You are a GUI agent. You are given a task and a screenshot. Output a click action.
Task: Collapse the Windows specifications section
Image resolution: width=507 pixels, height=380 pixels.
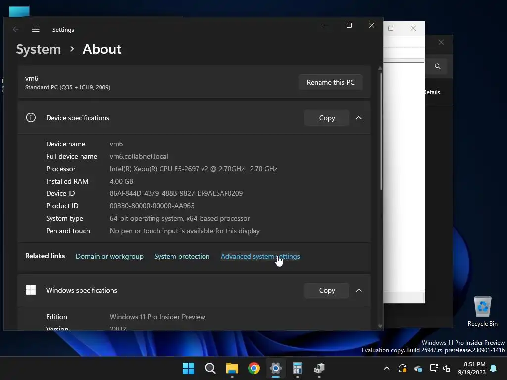point(359,290)
